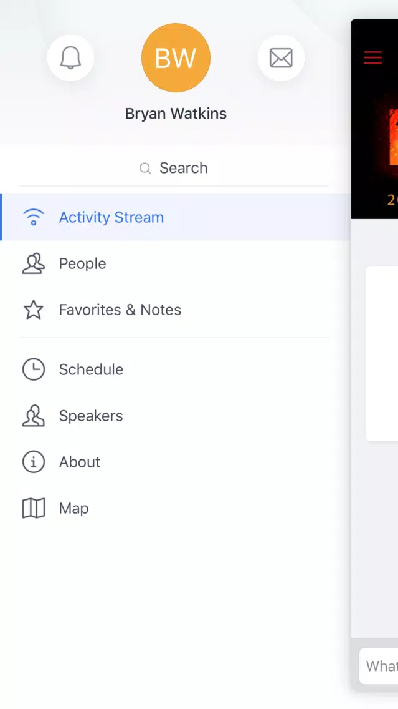Click the Activity Stream wifi icon
The width and height of the screenshot is (398, 709).
[34, 217]
